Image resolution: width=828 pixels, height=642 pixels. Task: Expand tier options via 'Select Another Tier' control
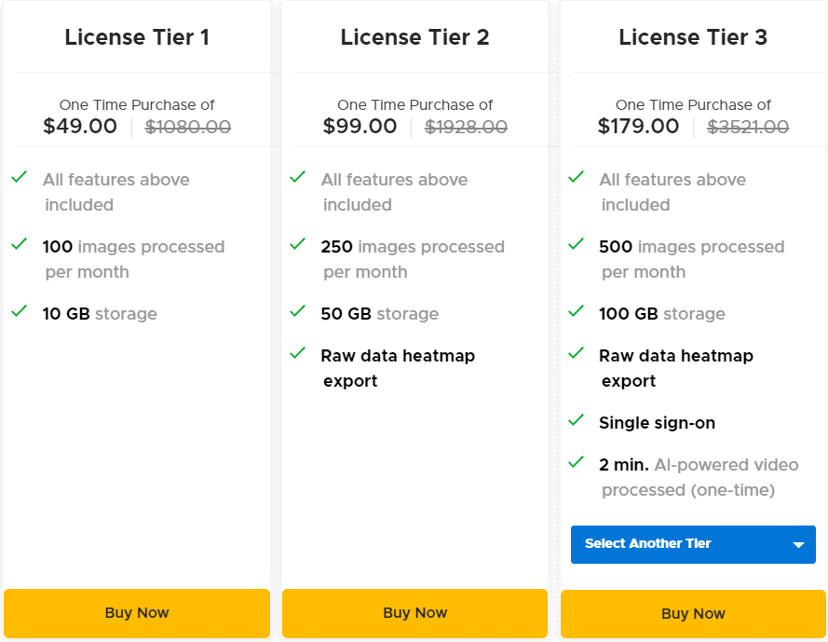[x=693, y=544]
